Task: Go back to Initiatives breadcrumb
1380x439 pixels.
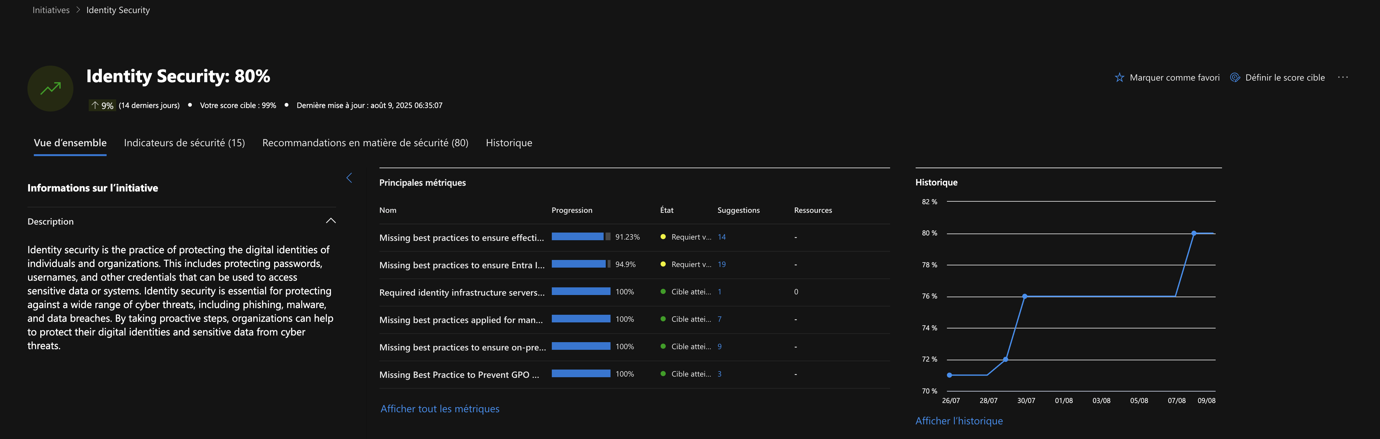Action: click(x=51, y=10)
